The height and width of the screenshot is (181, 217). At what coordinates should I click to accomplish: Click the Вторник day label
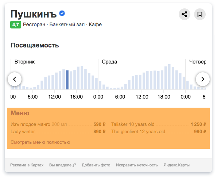click(25, 62)
